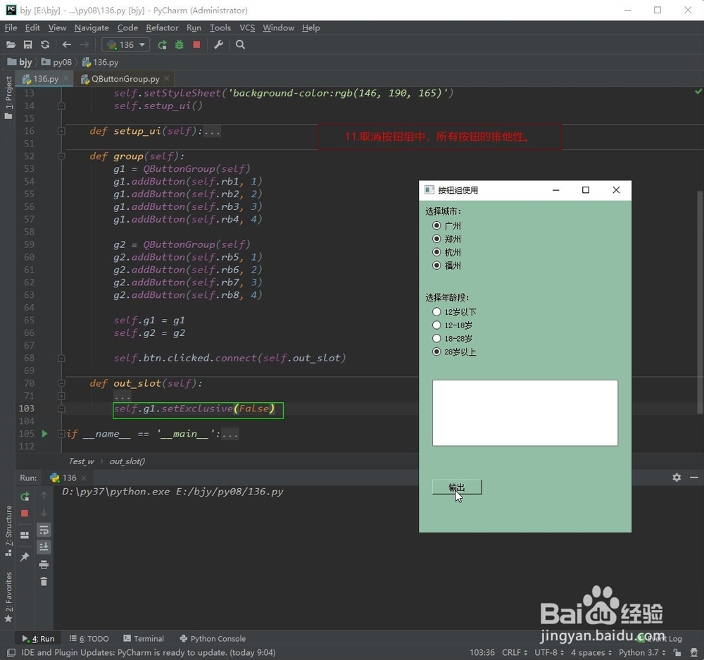Screen dimensions: 704x660
Task: Stop process in Run panel sidebar
Action: (x=25, y=513)
